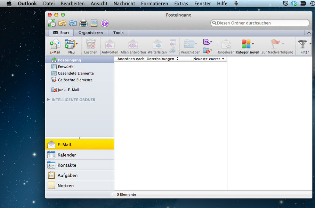Switch to the E-Mail view
Screen dimensions: 315x208
coord(80,145)
